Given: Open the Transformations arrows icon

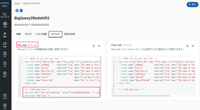Looking at the screenshot, I should pyautogui.click(x=5, y=44).
